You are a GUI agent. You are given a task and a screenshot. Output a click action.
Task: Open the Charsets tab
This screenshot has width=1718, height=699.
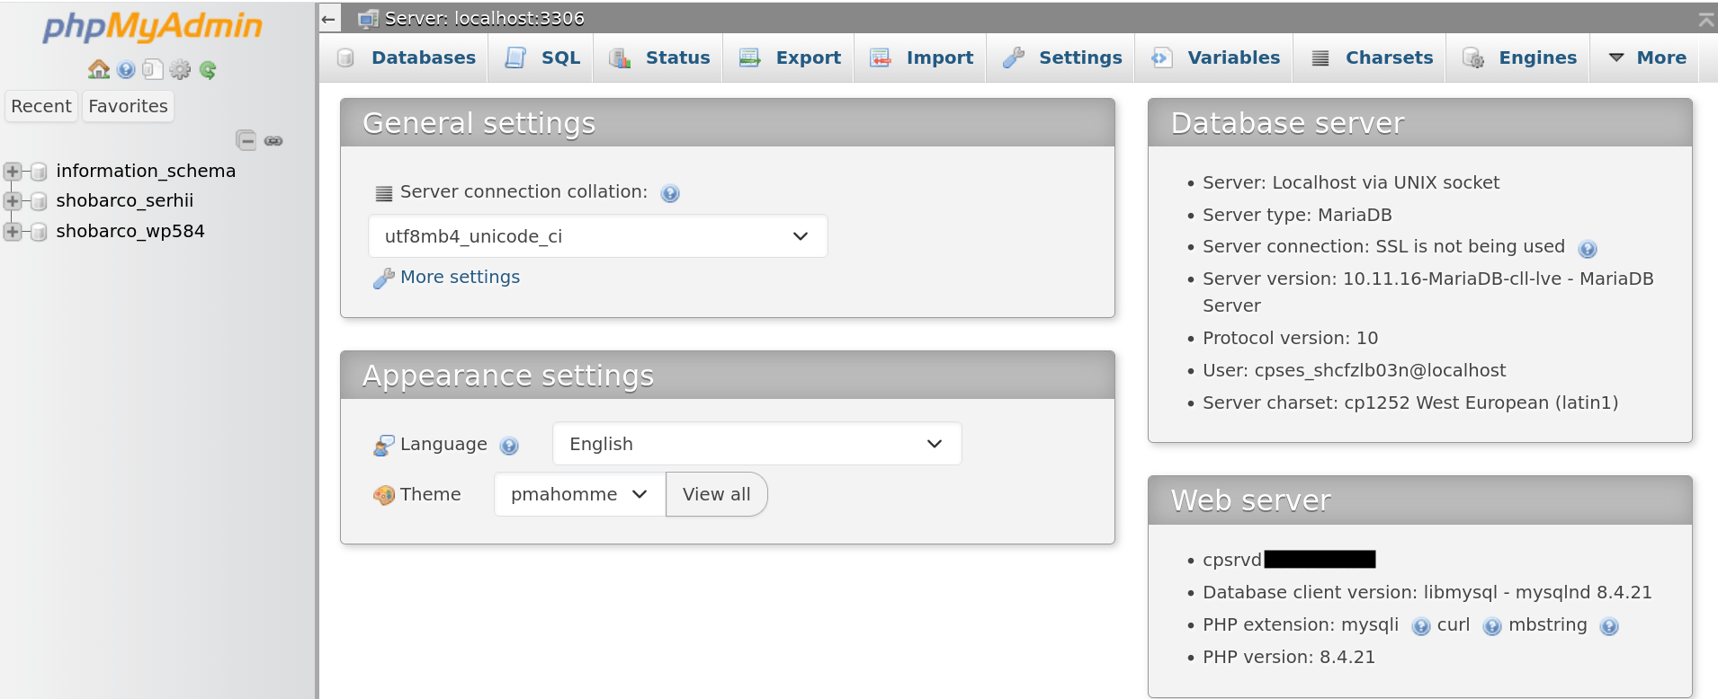pos(1372,58)
